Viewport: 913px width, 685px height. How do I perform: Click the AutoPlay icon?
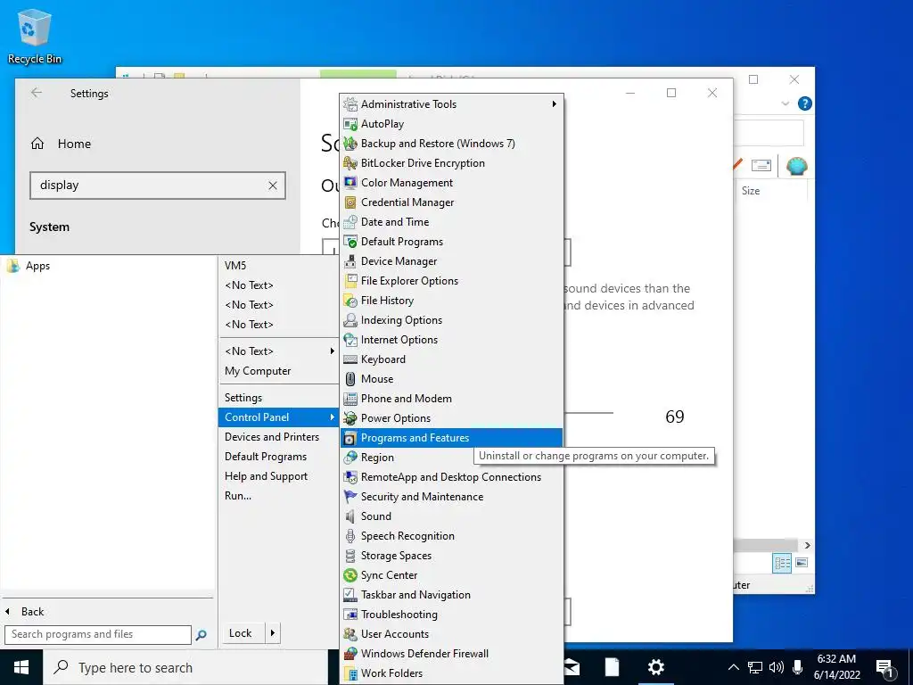[x=350, y=124]
